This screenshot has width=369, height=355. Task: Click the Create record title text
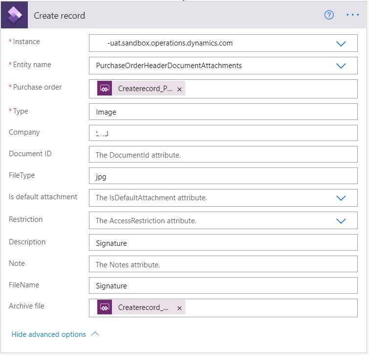pyautogui.click(x=59, y=16)
